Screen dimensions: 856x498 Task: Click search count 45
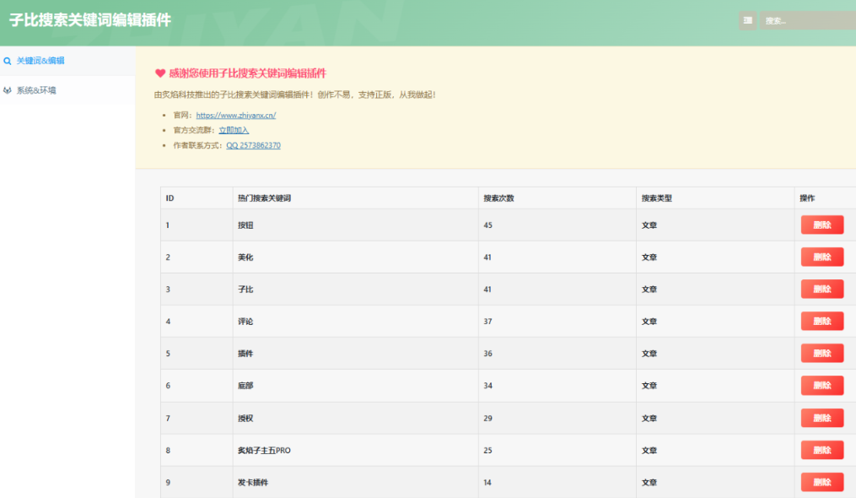(488, 225)
